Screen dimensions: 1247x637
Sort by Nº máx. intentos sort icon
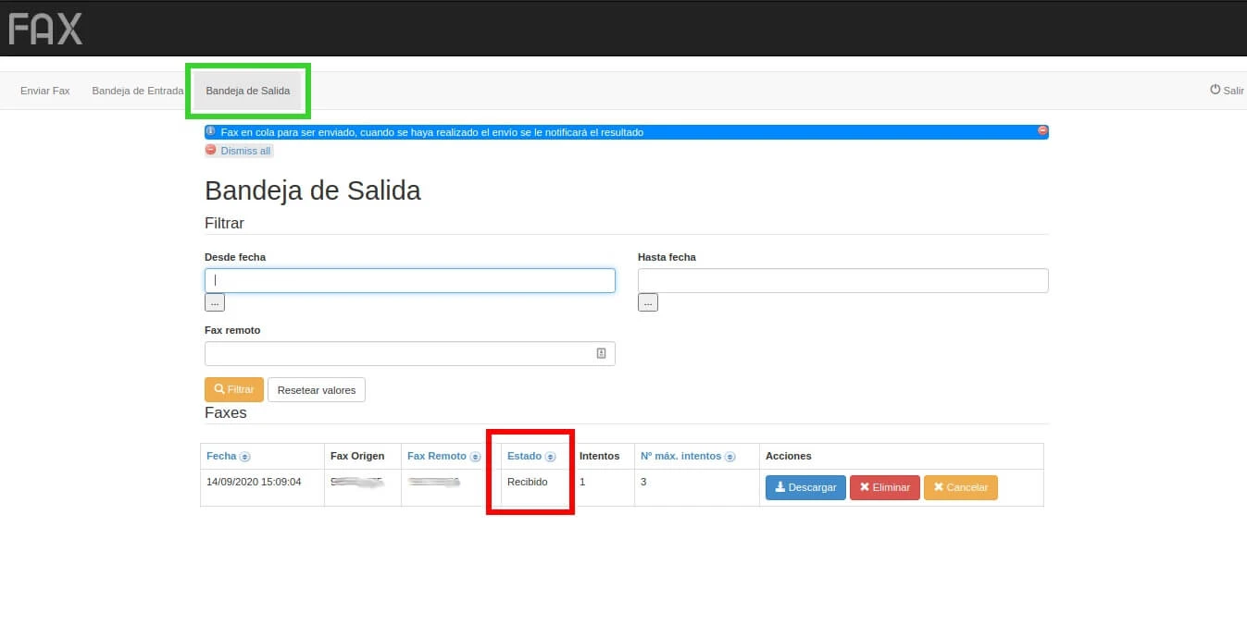click(729, 457)
